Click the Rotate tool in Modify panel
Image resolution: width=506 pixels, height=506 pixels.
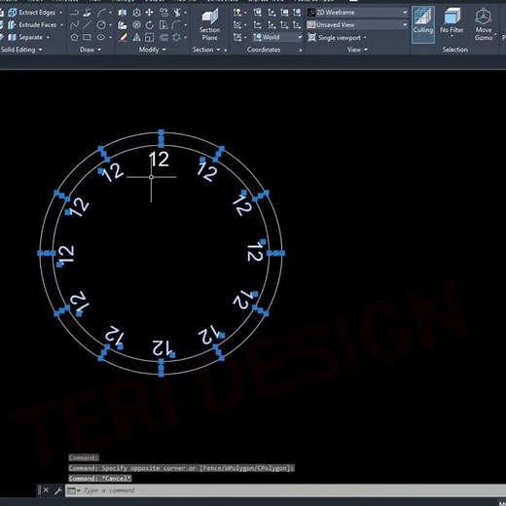[149, 24]
